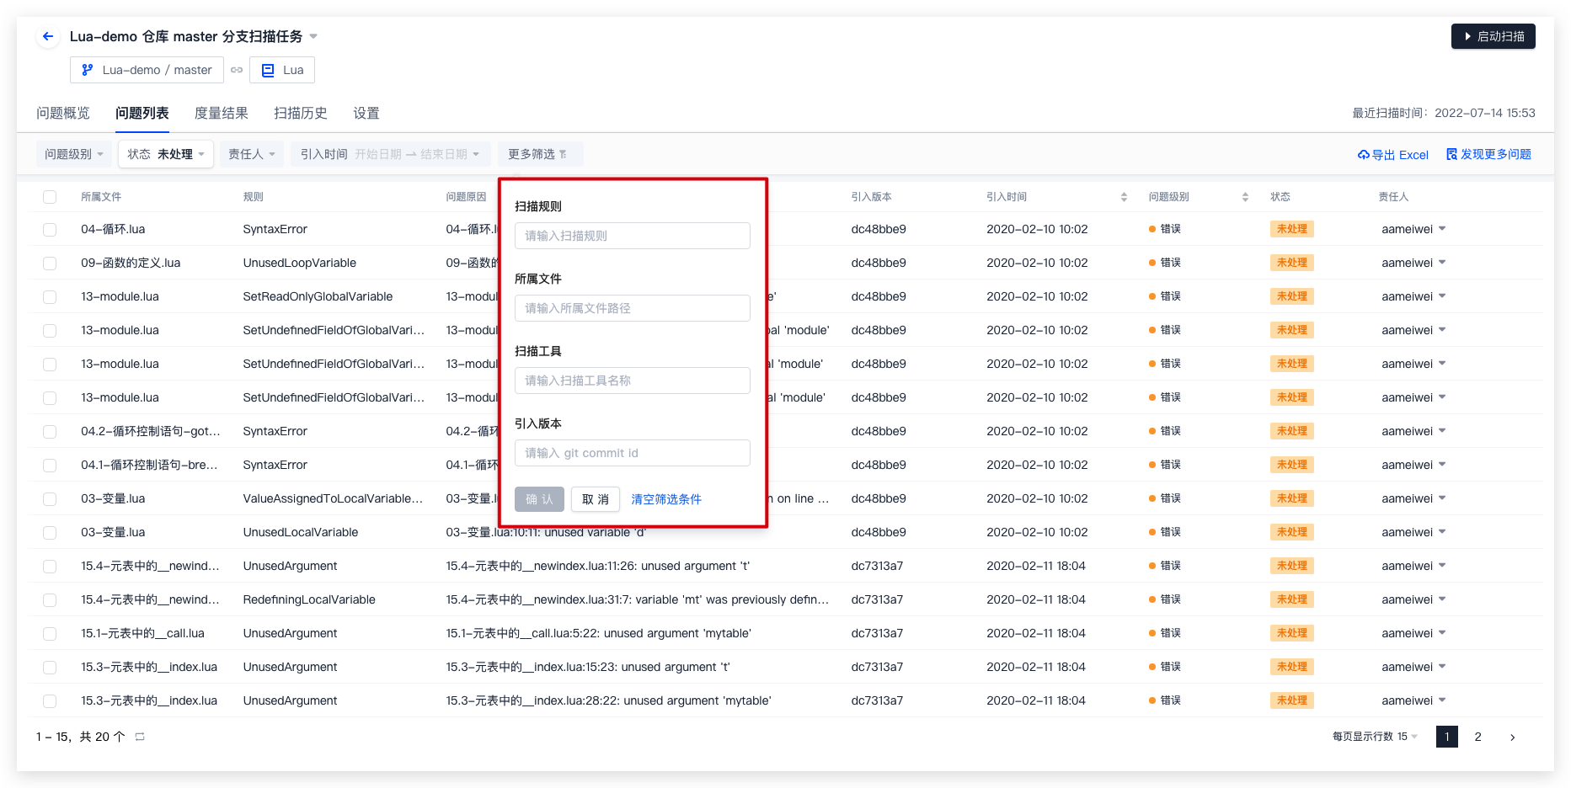Go back using the left arrow icon

coord(48,36)
